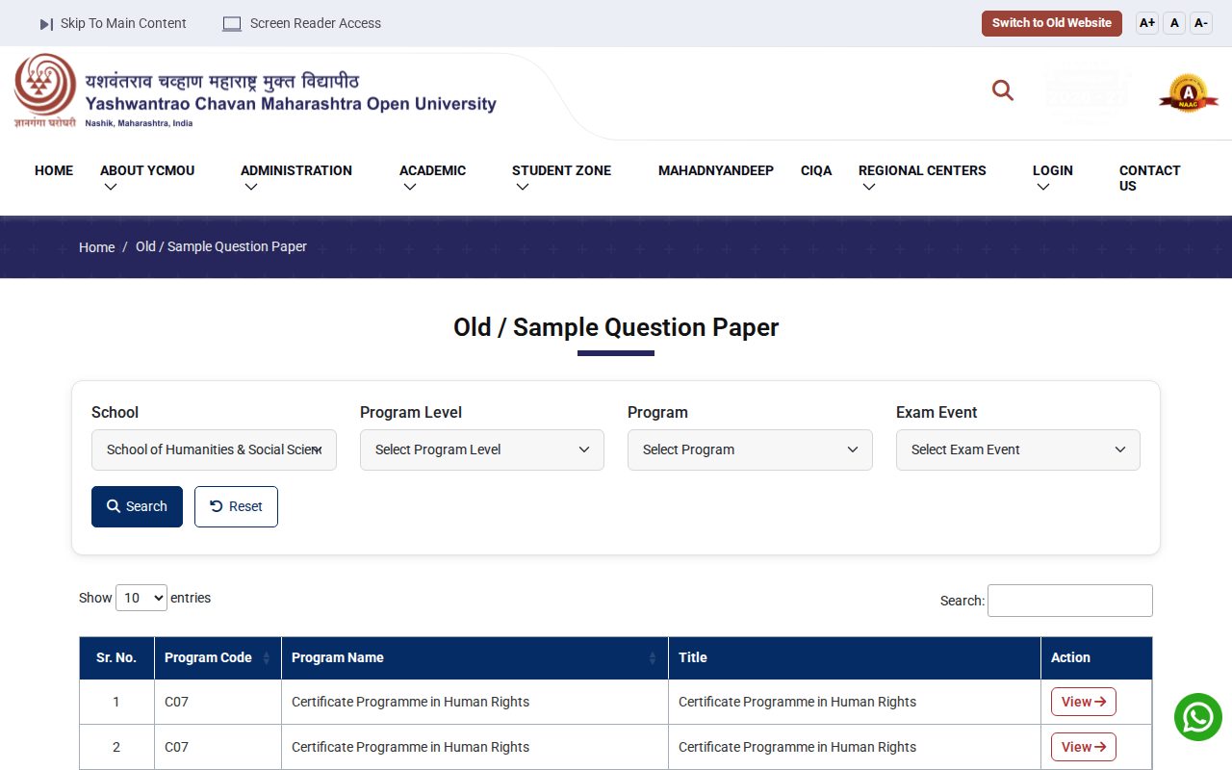Expand the About YCMOU menu
The image size is (1232, 770).
(147, 178)
